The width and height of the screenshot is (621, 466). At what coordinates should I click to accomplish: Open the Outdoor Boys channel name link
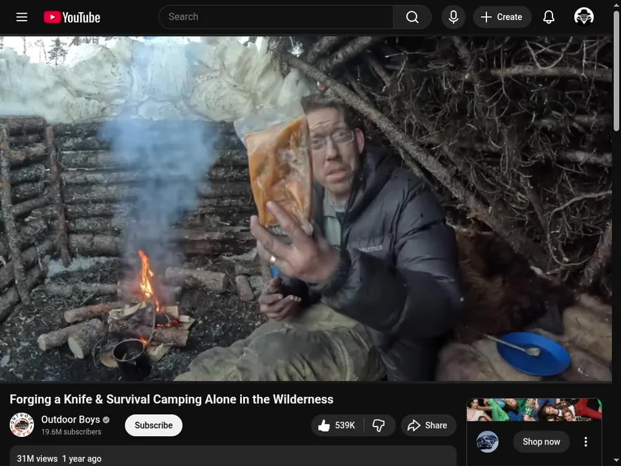coord(71,419)
